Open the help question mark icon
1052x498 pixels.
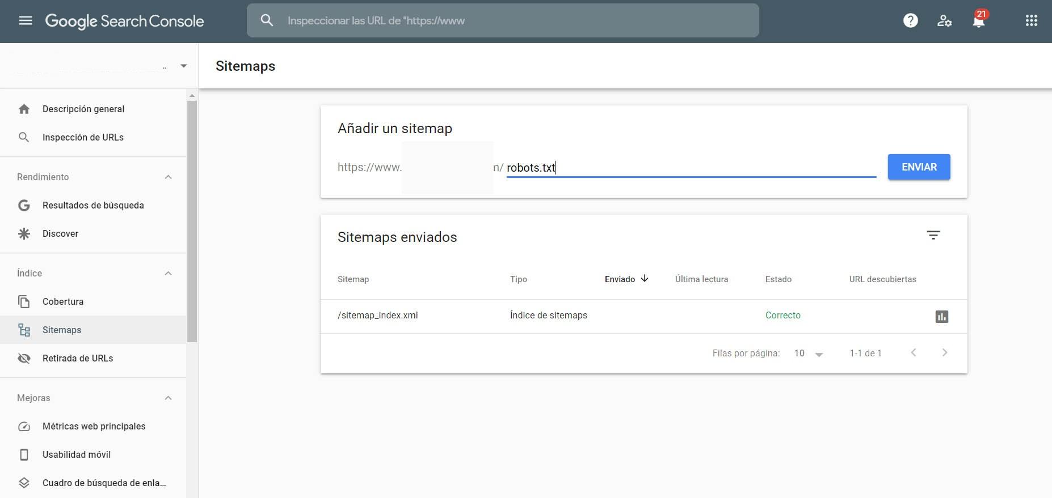point(911,21)
